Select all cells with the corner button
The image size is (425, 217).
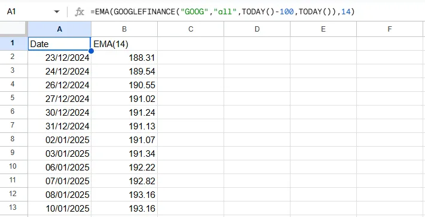14,29
